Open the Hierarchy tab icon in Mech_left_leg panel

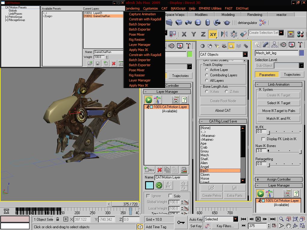[x=274, y=45]
